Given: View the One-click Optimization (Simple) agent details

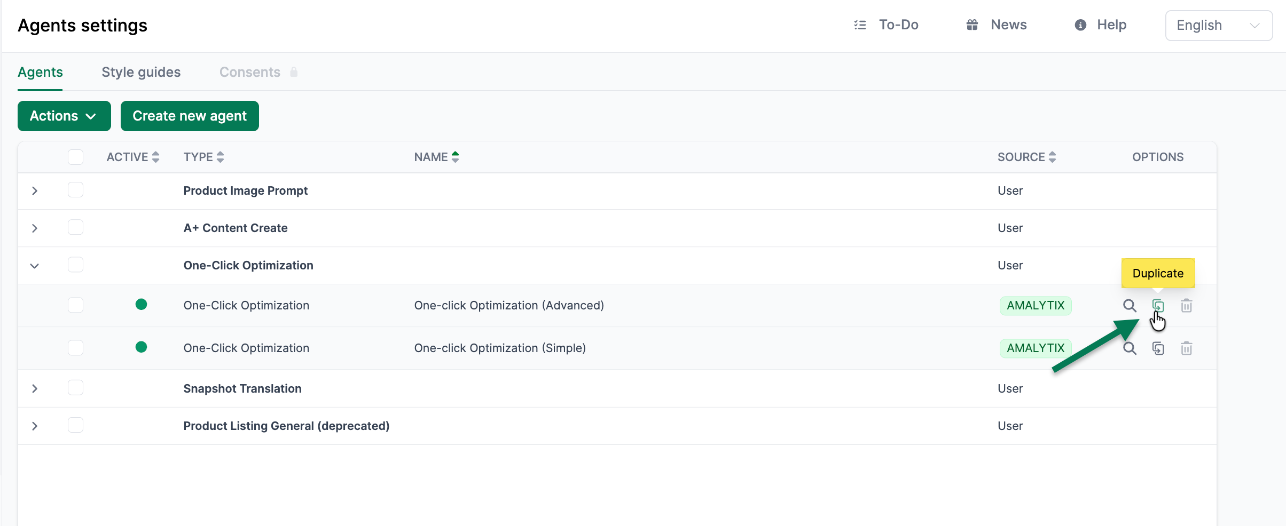Looking at the screenshot, I should point(1129,348).
